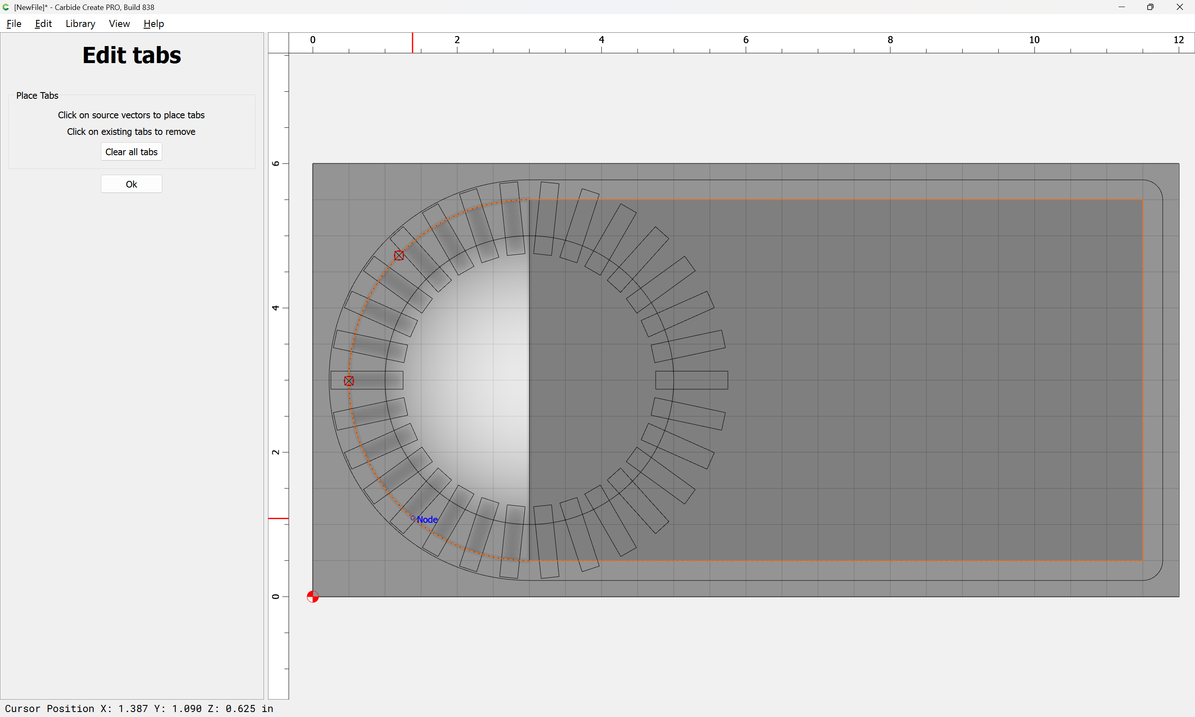Screen dimensions: 1195x717
Task: Close the Carbide Create window
Action: 1180,7
